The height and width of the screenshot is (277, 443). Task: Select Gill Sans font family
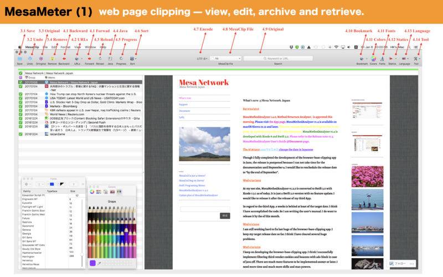tap(27, 238)
